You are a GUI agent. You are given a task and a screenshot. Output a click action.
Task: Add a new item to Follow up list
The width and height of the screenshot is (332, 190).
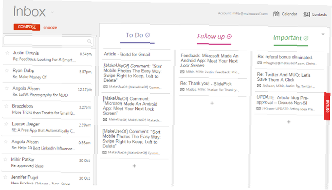[x=212, y=103]
